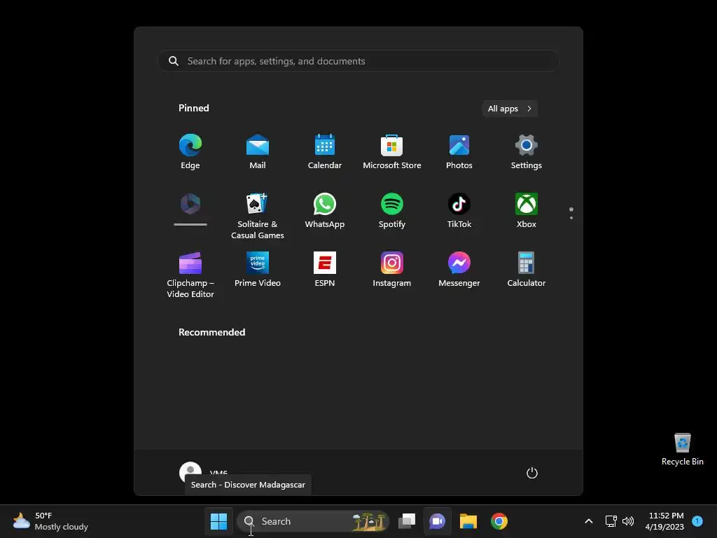This screenshot has width=717, height=538.
Task: Select the Recycle Bin desktop icon
Action: 682,449
